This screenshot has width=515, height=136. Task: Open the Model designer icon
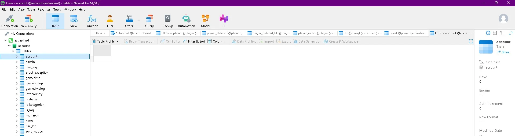[205, 21]
